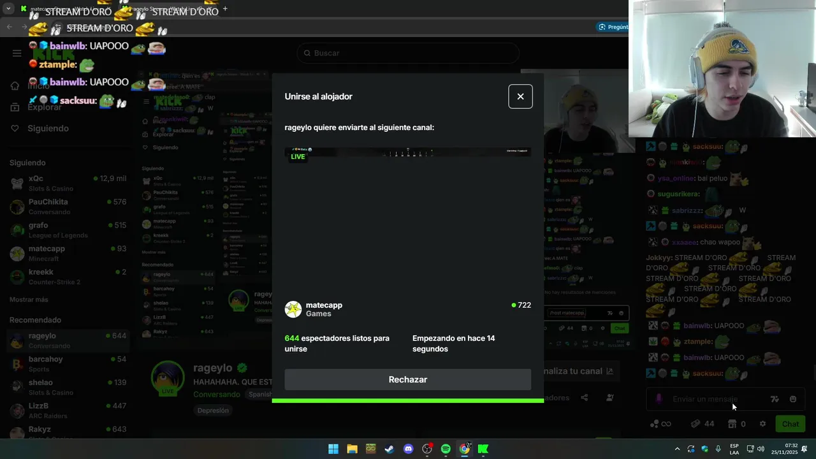816x459 pixels.
Task: Click the purple microphone icon in chat input
Action: pyautogui.click(x=659, y=399)
